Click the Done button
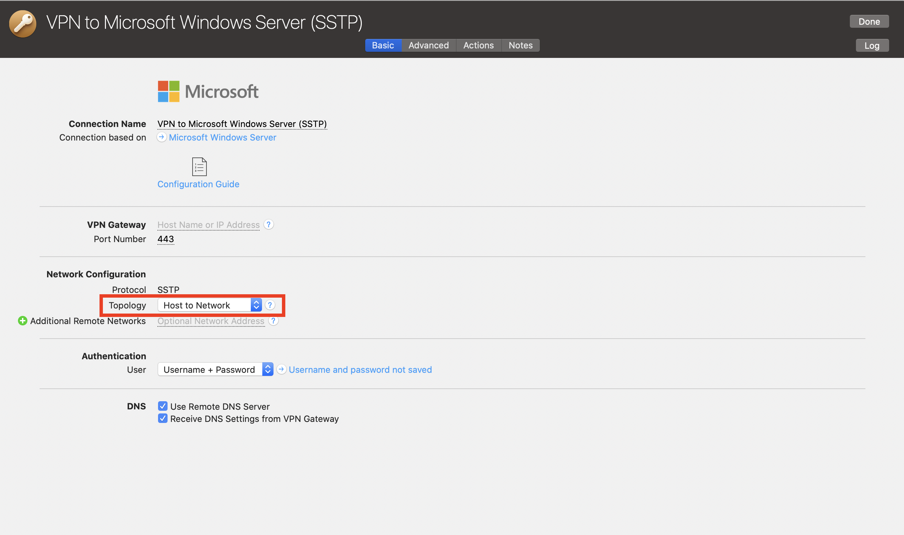 (869, 22)
